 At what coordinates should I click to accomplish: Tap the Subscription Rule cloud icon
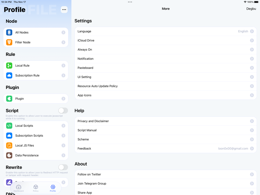pyautogui.click(x=9, y=75)
